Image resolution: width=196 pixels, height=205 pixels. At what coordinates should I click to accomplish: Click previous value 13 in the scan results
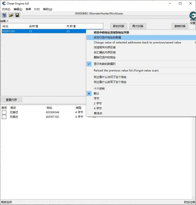click(x=68, y=31)
